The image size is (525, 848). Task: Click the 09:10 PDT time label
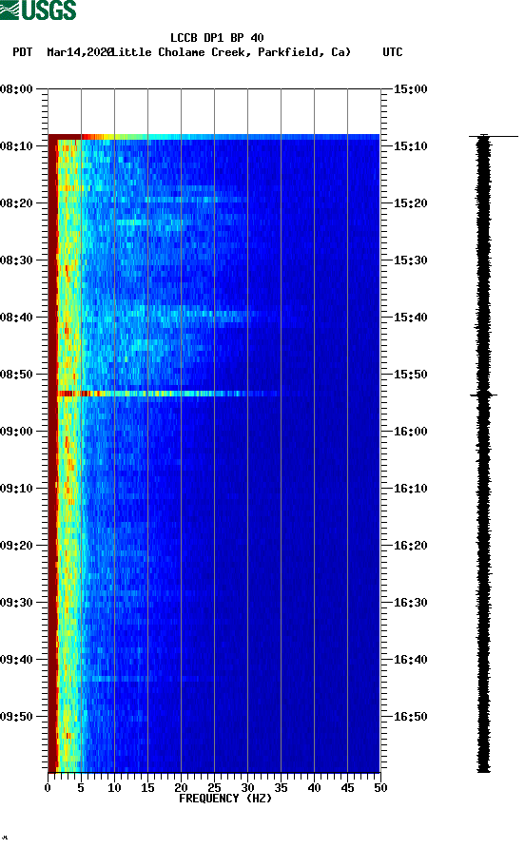tap(16, 489)
